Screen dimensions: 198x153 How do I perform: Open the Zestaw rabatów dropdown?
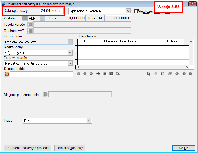[70, 63]
